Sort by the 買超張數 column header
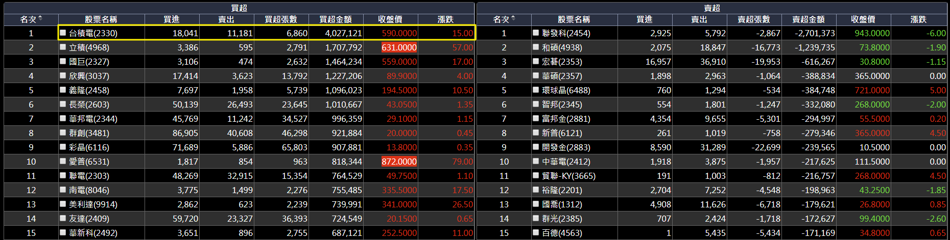950x240 pixels. [280, 19]
